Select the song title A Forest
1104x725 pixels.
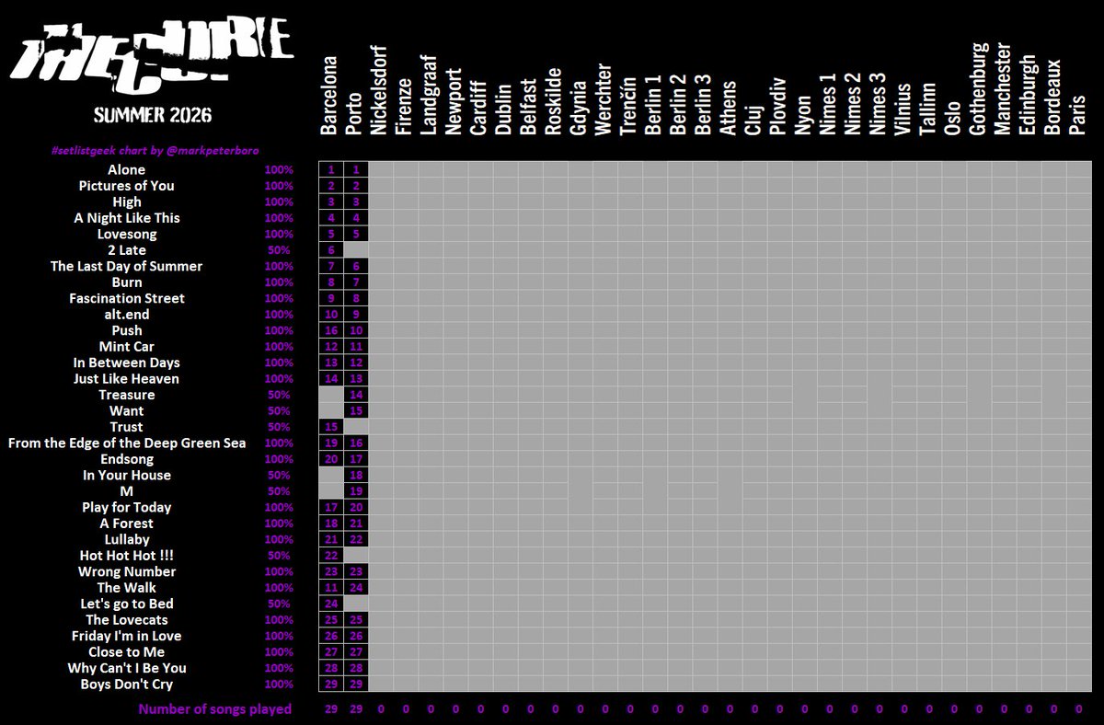tap(127, 524)
